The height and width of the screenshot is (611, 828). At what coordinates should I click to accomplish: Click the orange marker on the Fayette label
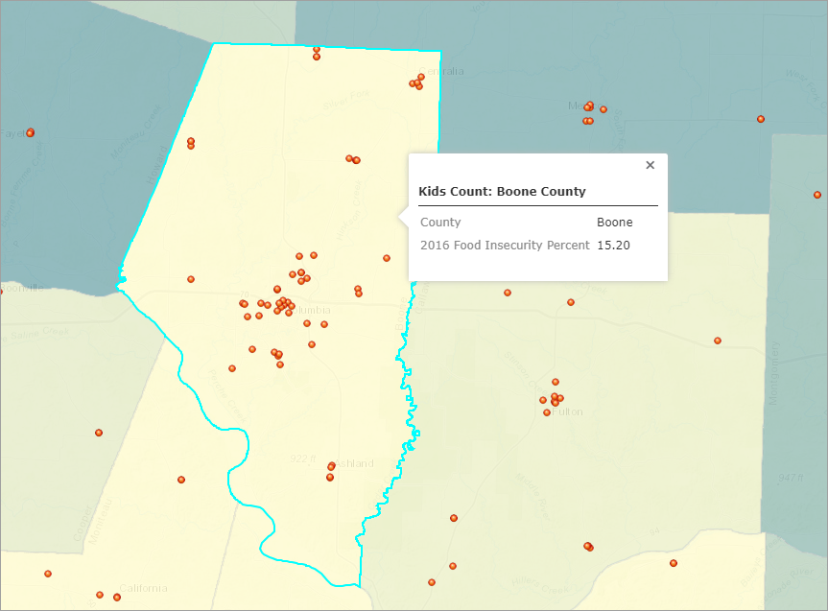click(30, 132)
